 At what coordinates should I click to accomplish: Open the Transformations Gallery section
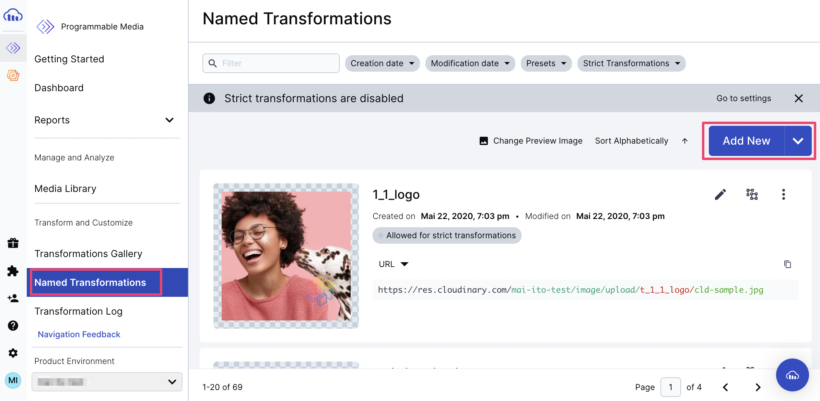(x=88, y=254)
